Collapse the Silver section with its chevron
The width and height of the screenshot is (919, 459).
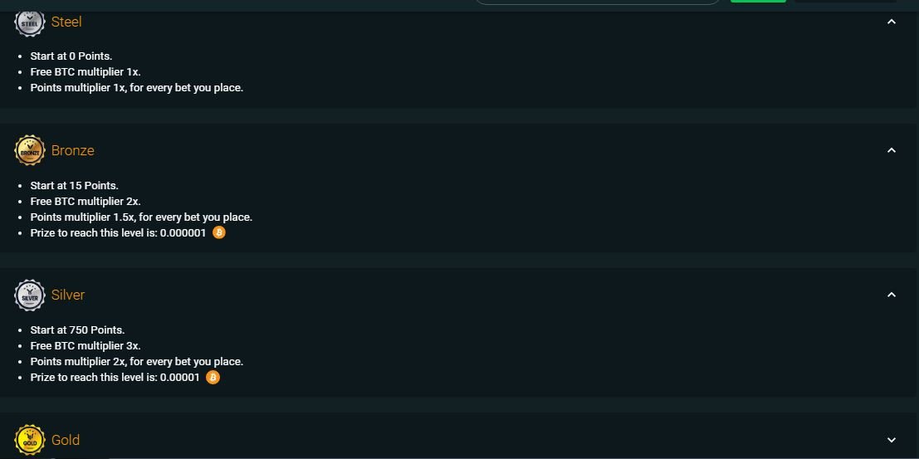click(892, 295)
